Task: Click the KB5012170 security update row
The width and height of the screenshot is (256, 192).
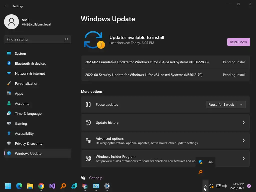Action: click(165, 75)
